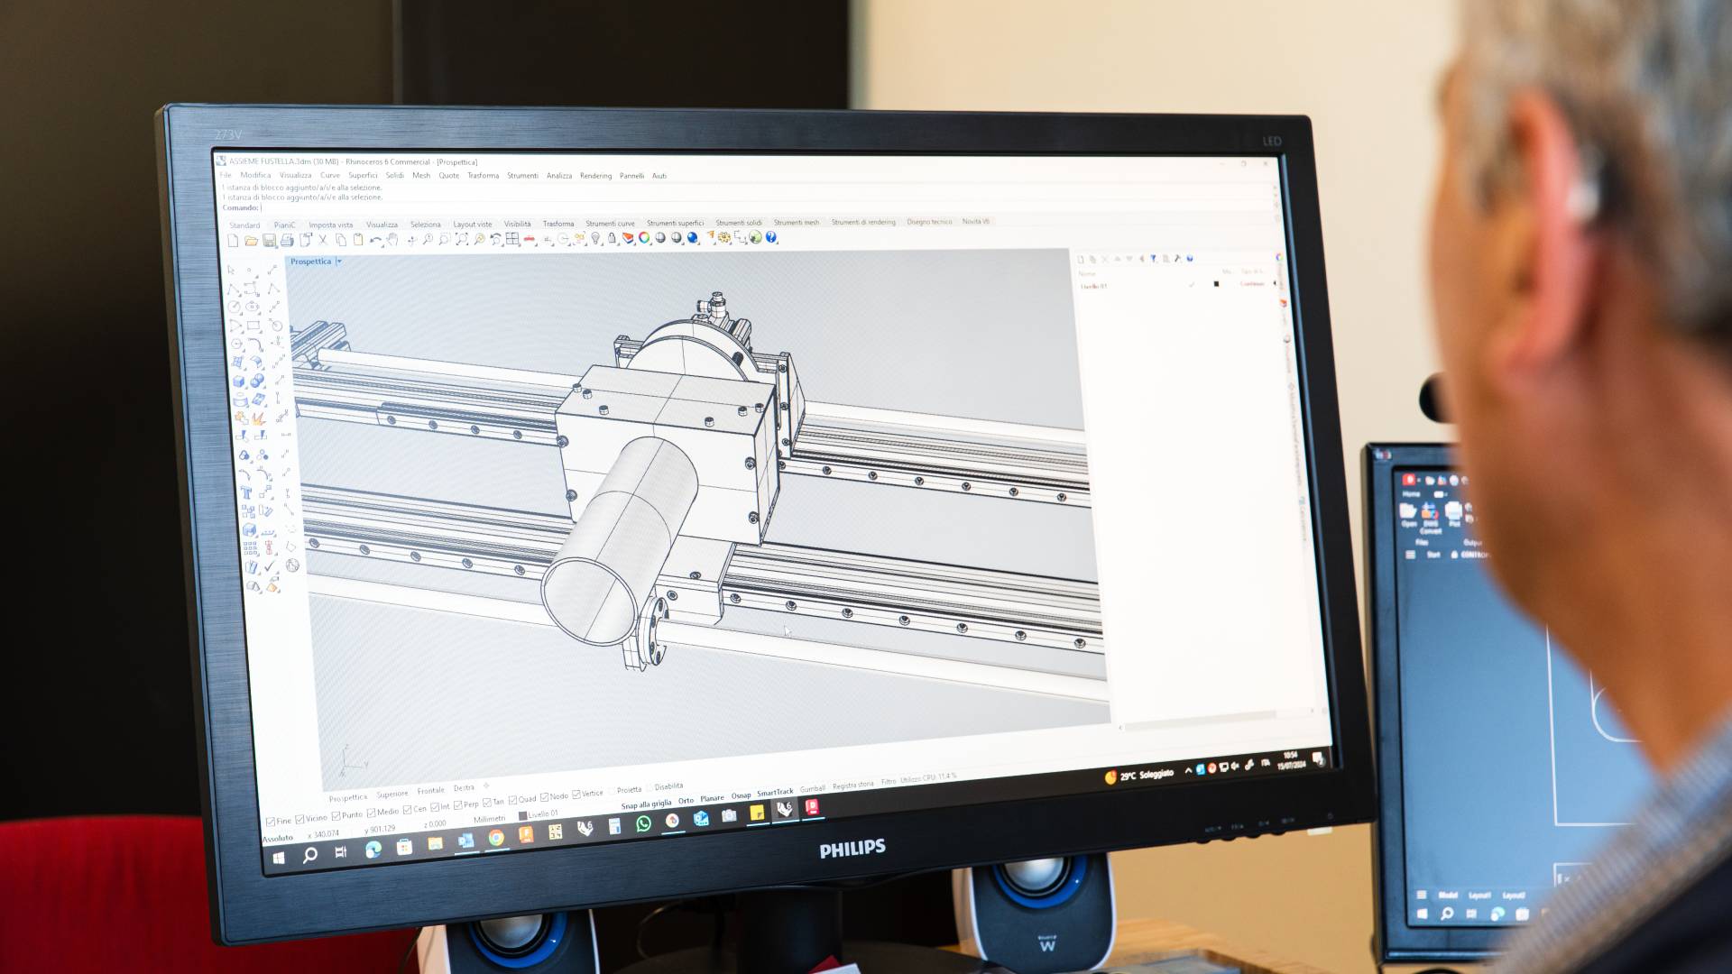This screenshot has width=1732, height=974.
Task: Click the Open file folder icon
Action: pos(251,240)
